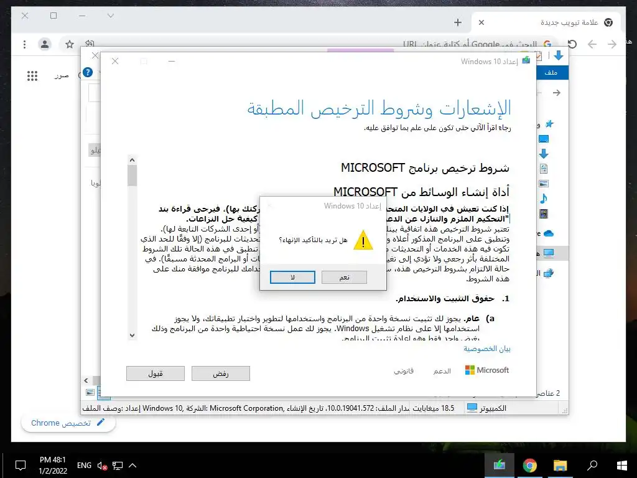The height and width of the screenshot is (478, 637).
Task: Click the File Explorer navigation arrow
Action: [557, 93]
